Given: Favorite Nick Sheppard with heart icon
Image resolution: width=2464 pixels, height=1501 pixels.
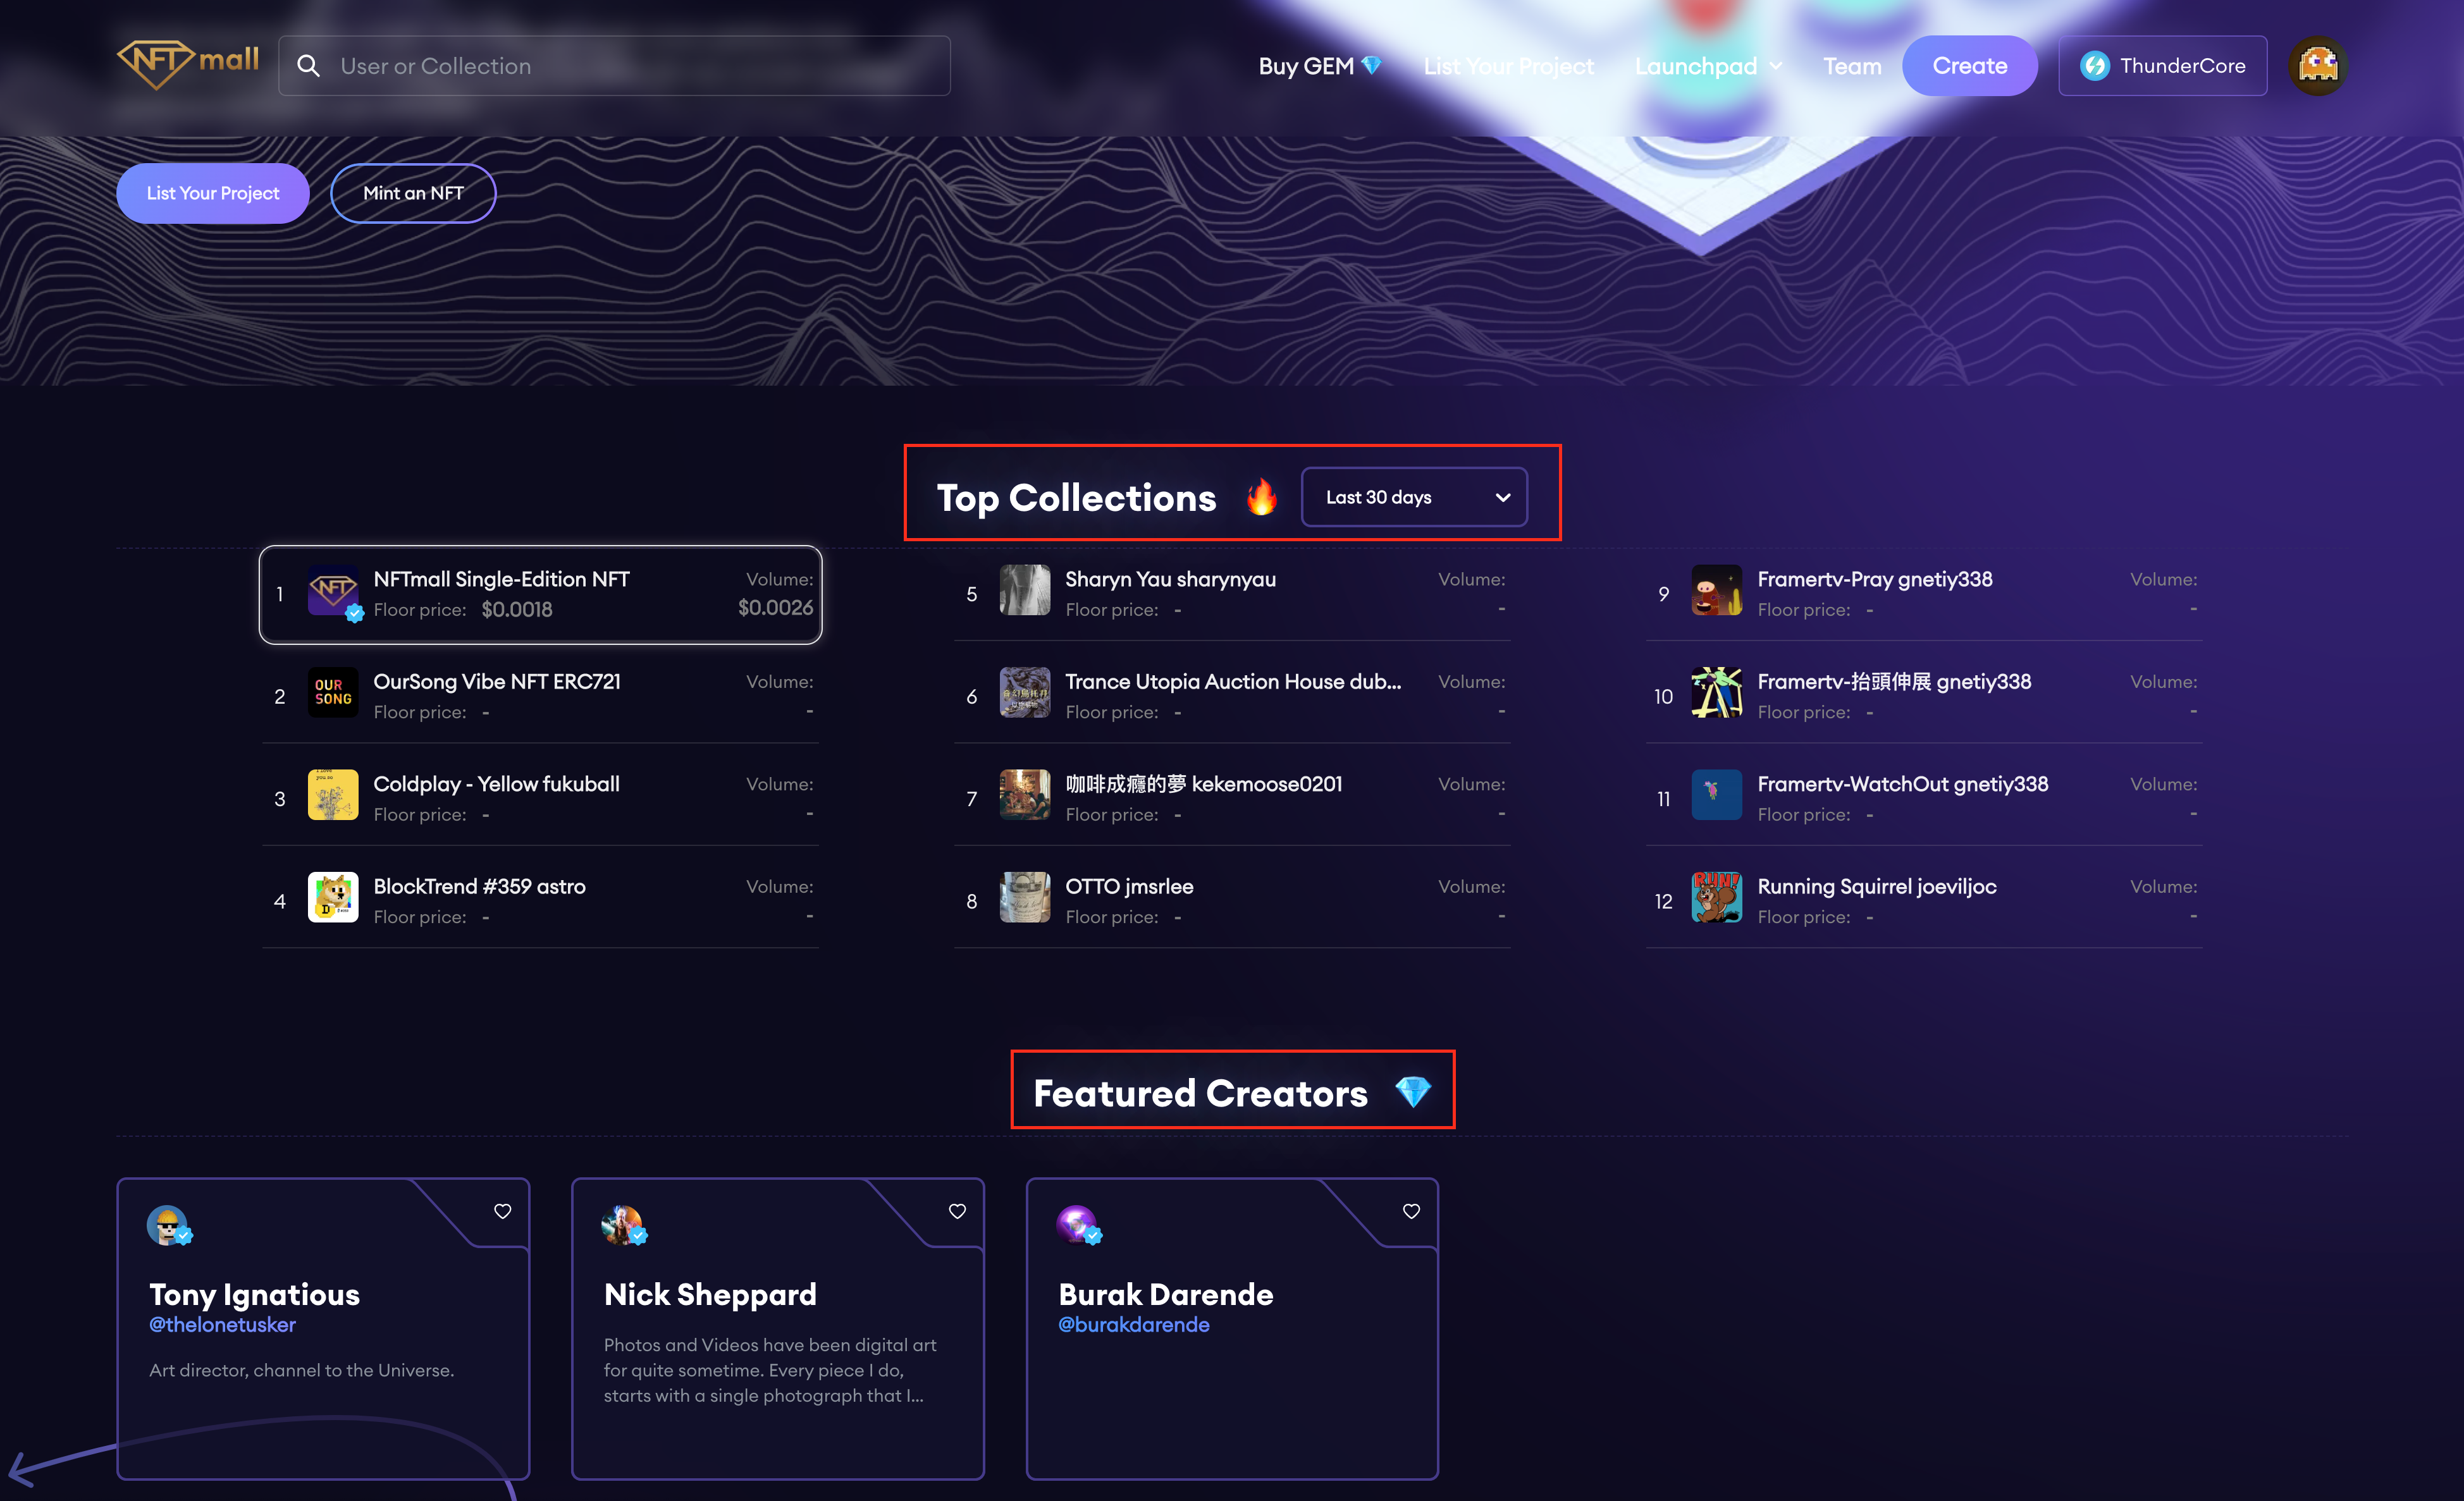Looking at the screenshot, I should (957, 1211).
